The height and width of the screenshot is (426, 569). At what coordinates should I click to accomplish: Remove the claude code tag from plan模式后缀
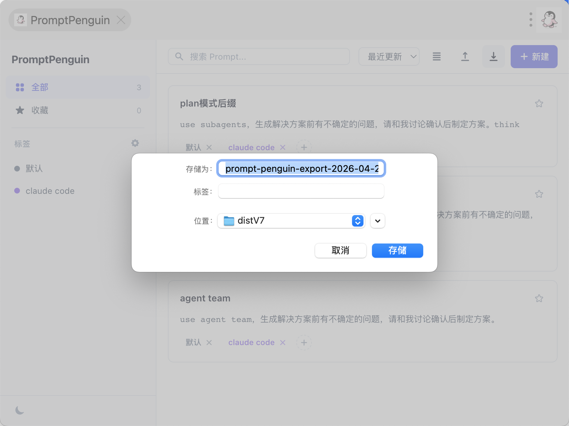[283, 147]
